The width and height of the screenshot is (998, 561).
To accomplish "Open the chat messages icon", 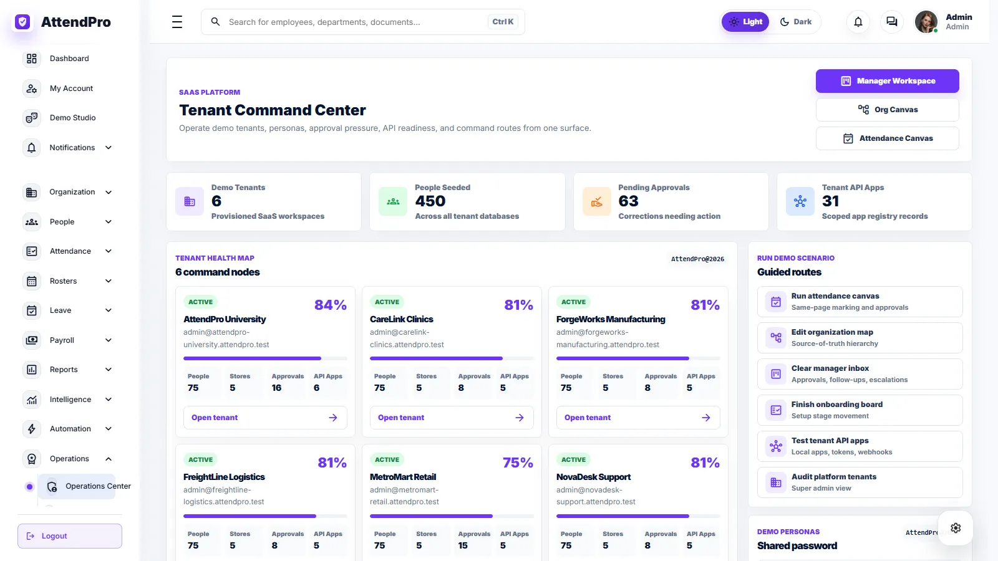I will point(892,22).
